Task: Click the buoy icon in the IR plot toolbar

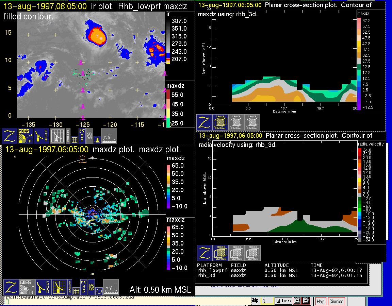Action: 97,139
